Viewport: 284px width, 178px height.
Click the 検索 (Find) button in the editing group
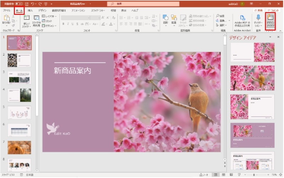[x=220, y=16]
